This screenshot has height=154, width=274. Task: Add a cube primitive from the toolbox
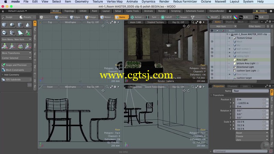4,25
